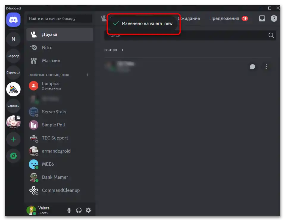Image resolution: width=285 pixels, height=221 pixels.
Task: Message the online friend chat bubble
Action: click(252, 67)
